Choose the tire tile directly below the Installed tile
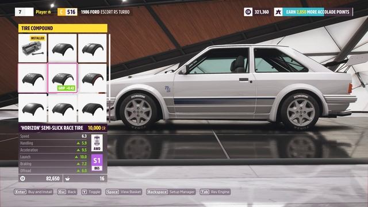Viewport: 368px width, 207px height. 33,78
